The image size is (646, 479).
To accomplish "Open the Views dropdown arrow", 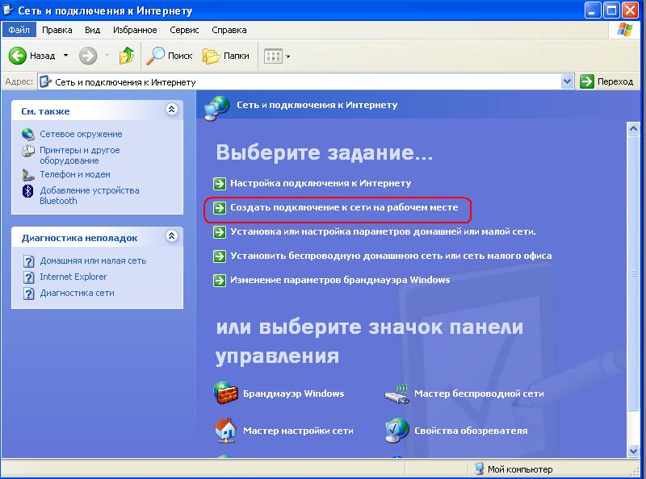I will point(287,56).
